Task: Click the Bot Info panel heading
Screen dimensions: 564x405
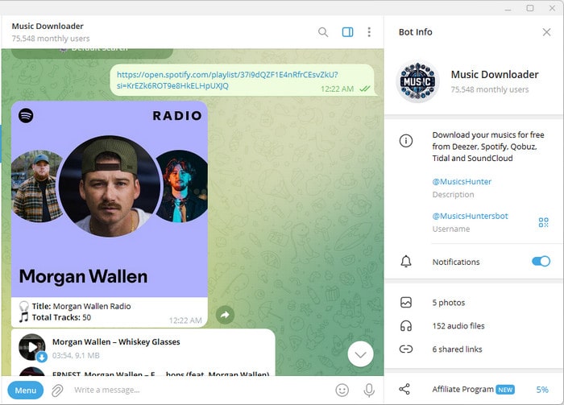Action: tap(416, 32)
